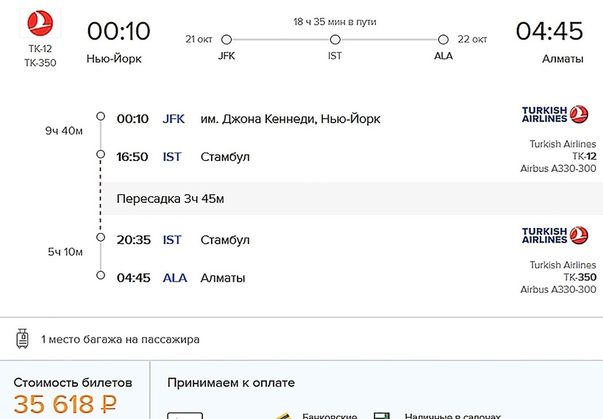Click the blue ALA airport code in details
Image resolution: width=603 pixels, height=419 pixels.
175,278
